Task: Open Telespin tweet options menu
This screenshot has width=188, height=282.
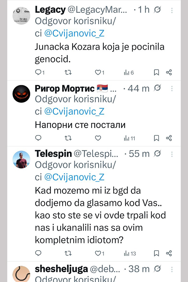Action: pyautogui.click(x=172, y=154)
